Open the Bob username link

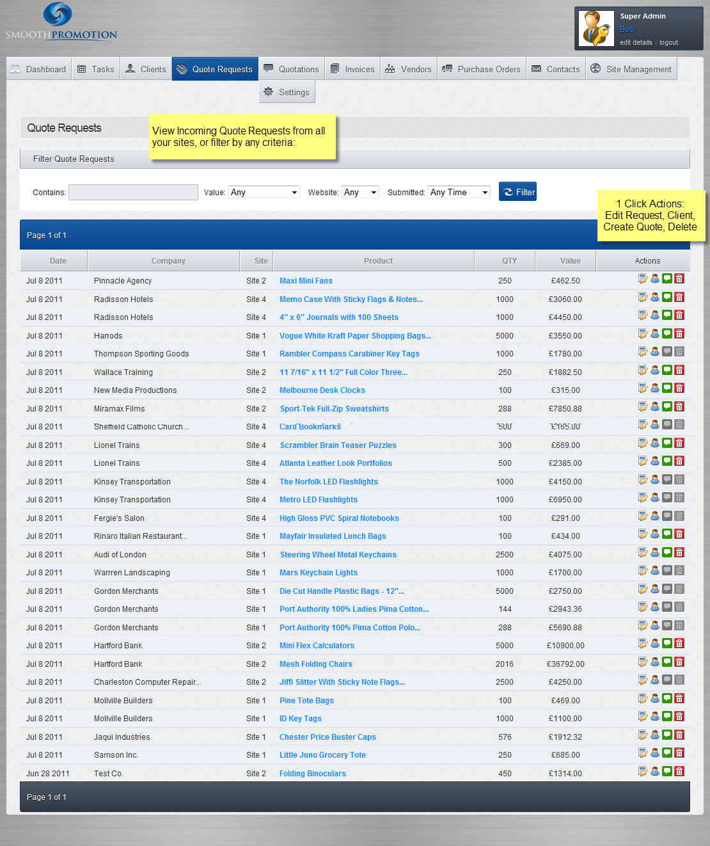[x=627, y=29]
